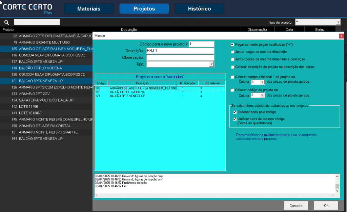Click the Corte Certo Plus logo

(x=27, y=9)
